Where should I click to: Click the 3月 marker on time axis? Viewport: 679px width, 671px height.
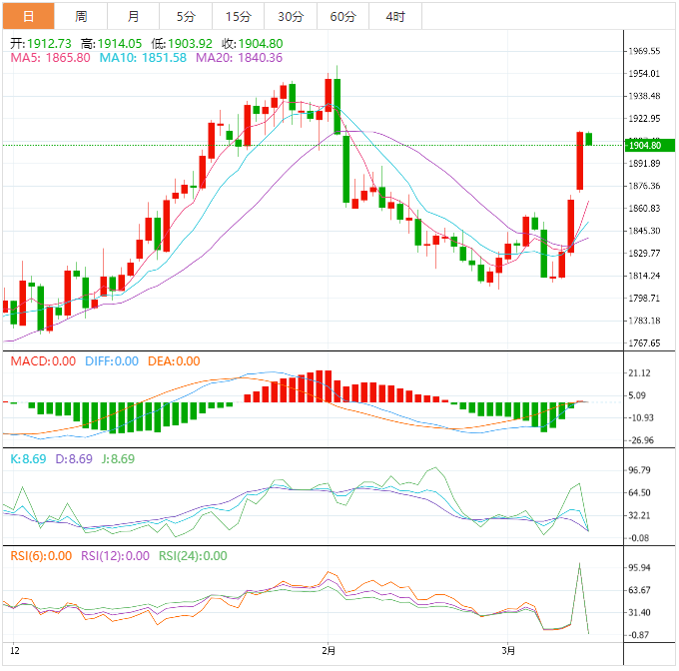[x=508, y=651]
